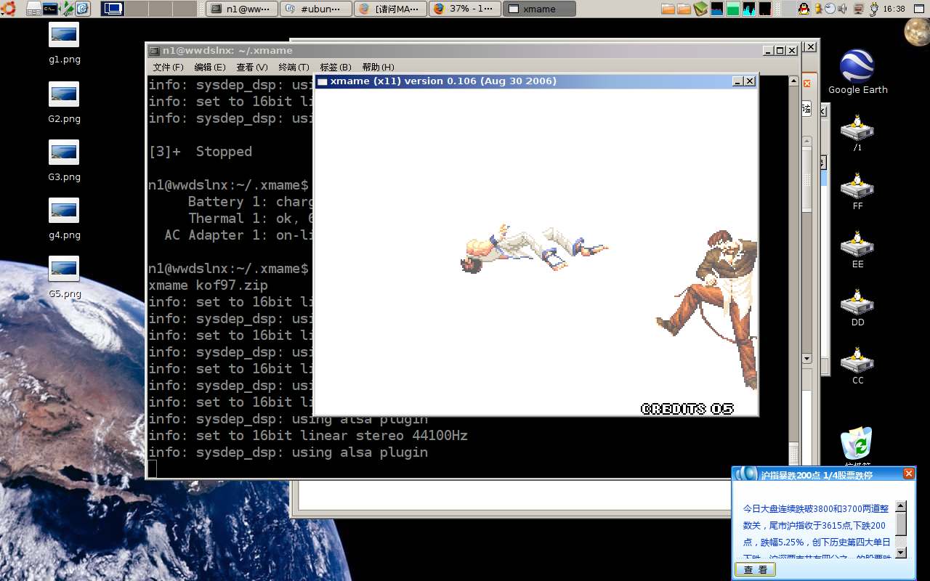
Task: Switch to the first workspace in pager
Action: pos(113,9)
